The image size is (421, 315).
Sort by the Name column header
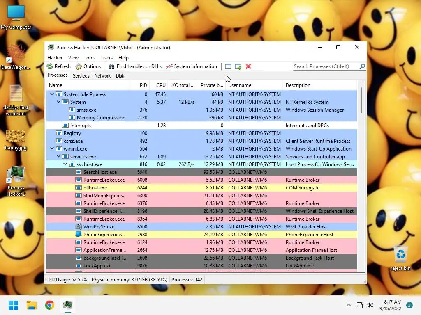(88, 85)
